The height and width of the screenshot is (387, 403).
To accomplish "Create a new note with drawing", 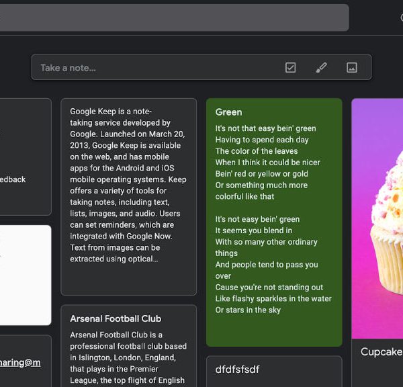I will pos(321,68).
